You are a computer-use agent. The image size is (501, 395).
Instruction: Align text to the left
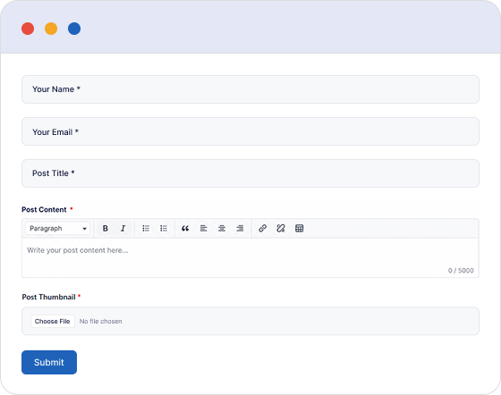pyautogui.click(x=204, y=229)
